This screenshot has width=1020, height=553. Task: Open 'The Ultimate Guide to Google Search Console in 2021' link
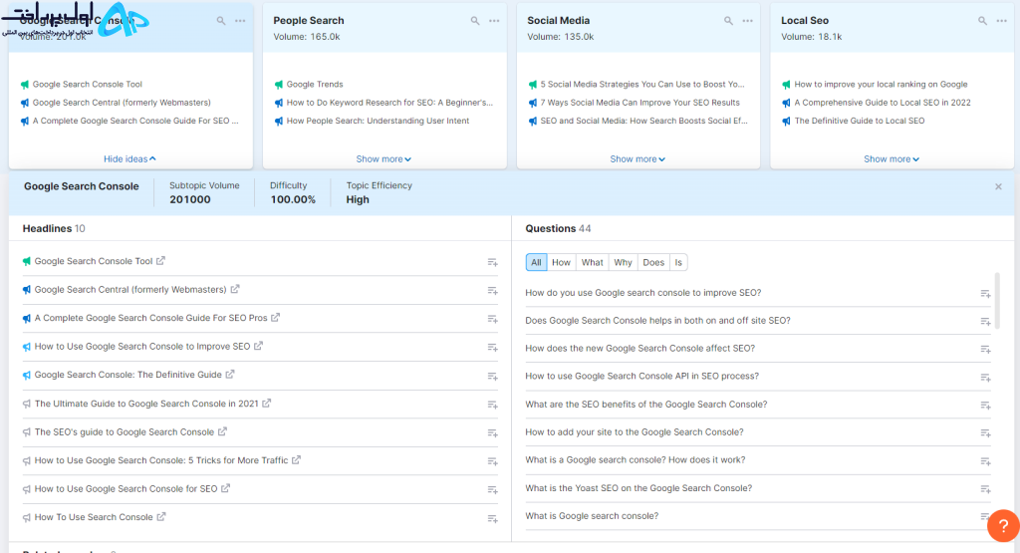(x=146, y=404)
